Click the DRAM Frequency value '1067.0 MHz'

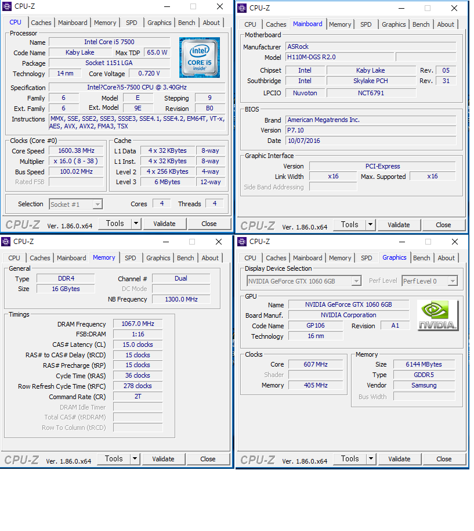138,324
